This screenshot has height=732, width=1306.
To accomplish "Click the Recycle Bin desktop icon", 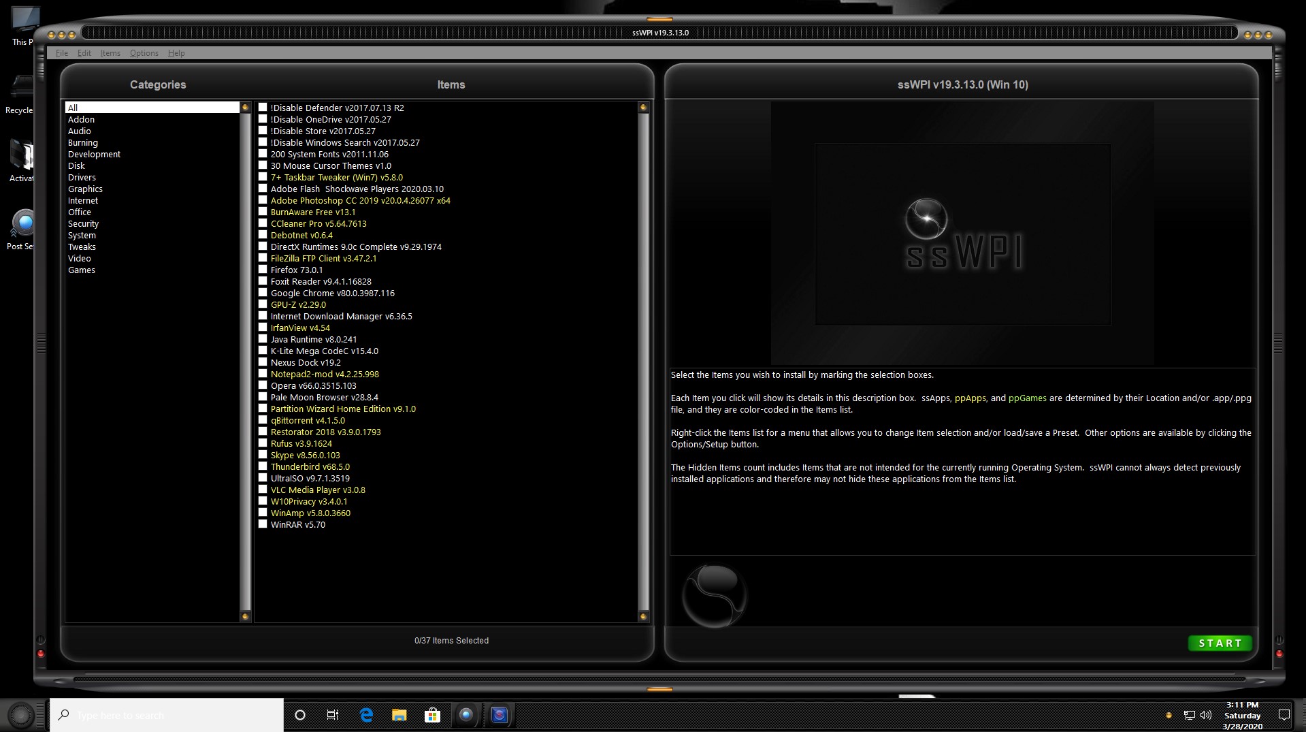I will click(20, 94).
